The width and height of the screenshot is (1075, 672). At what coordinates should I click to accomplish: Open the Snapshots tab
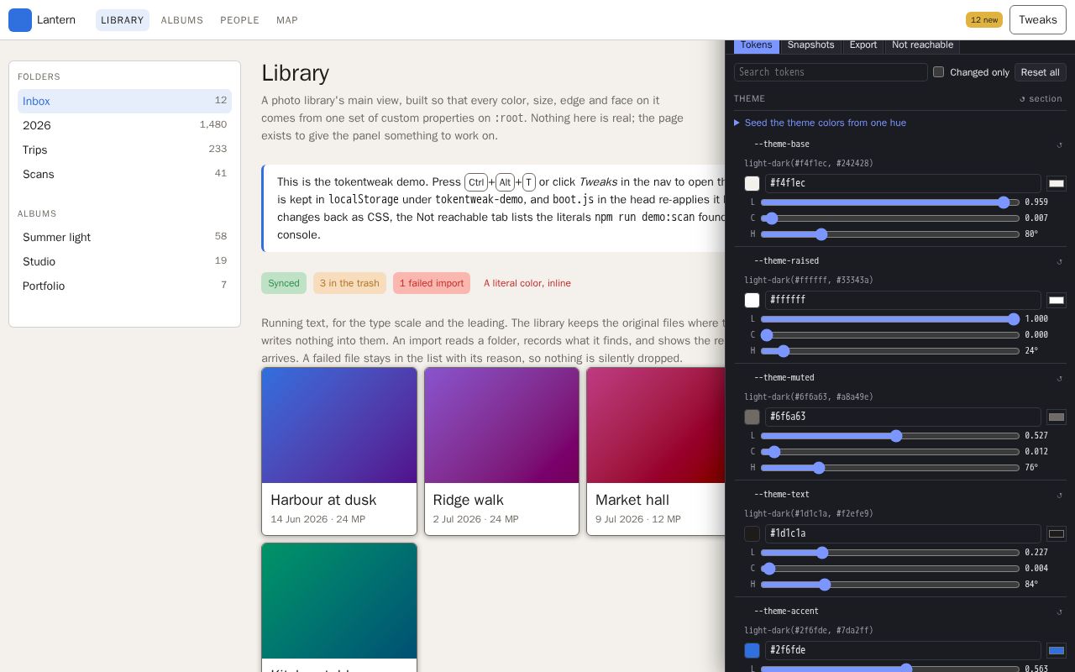810,45
